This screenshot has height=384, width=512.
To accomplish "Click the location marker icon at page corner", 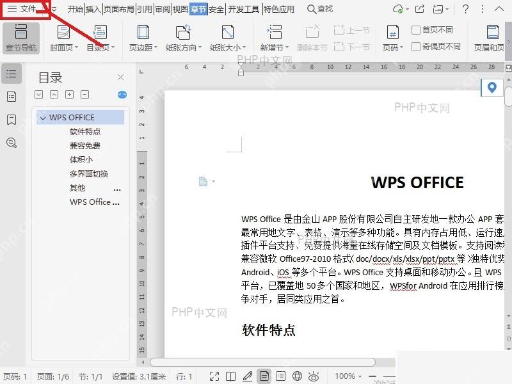I will (x=492, y=88).
